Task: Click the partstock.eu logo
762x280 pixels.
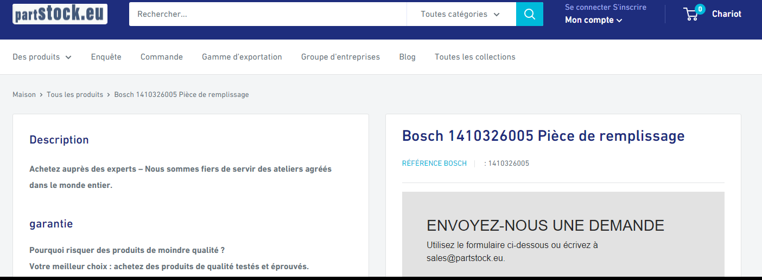Action: (x=60, y=14)
